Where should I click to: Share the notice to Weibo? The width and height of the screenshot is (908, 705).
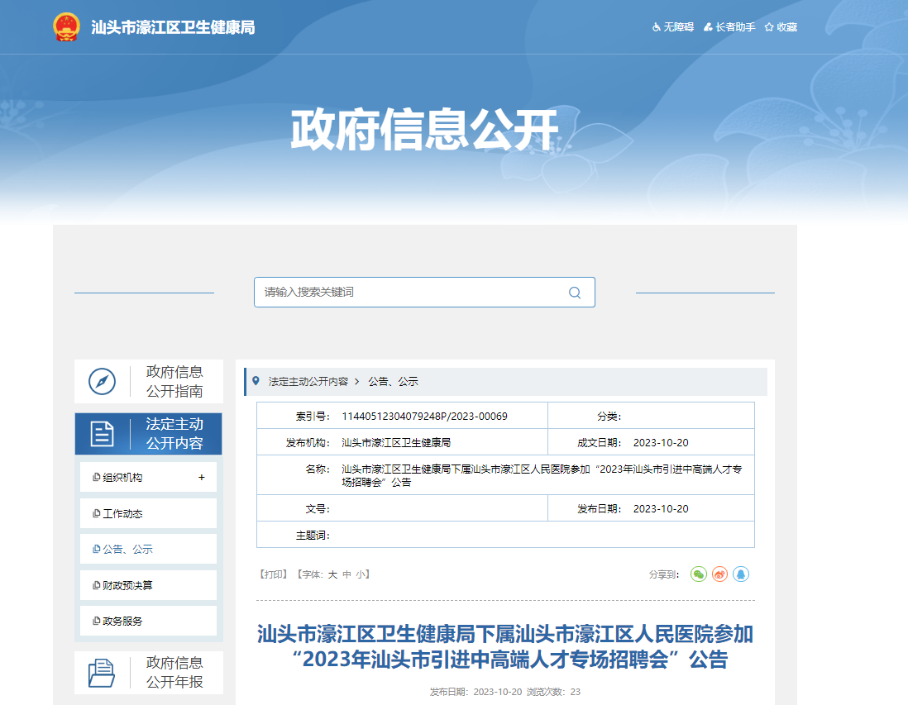point(720,574)
